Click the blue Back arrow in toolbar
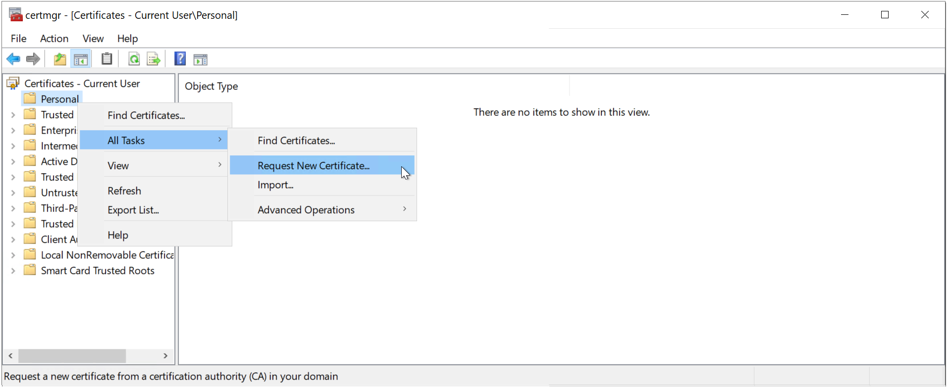 click(x=13, y=59)
